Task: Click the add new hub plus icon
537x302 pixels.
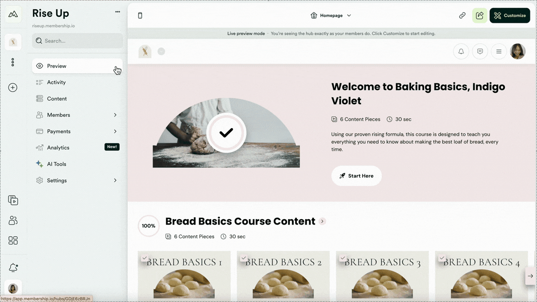Action: tap(13, 87)
